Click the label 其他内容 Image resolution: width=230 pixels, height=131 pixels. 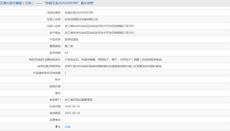pos(55,86)
